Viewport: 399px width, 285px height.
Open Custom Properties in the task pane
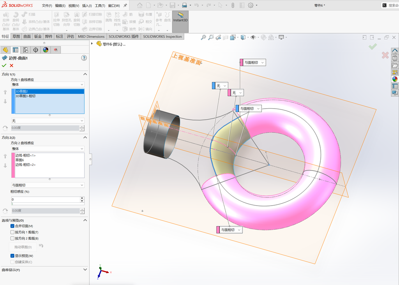point(395,86)
